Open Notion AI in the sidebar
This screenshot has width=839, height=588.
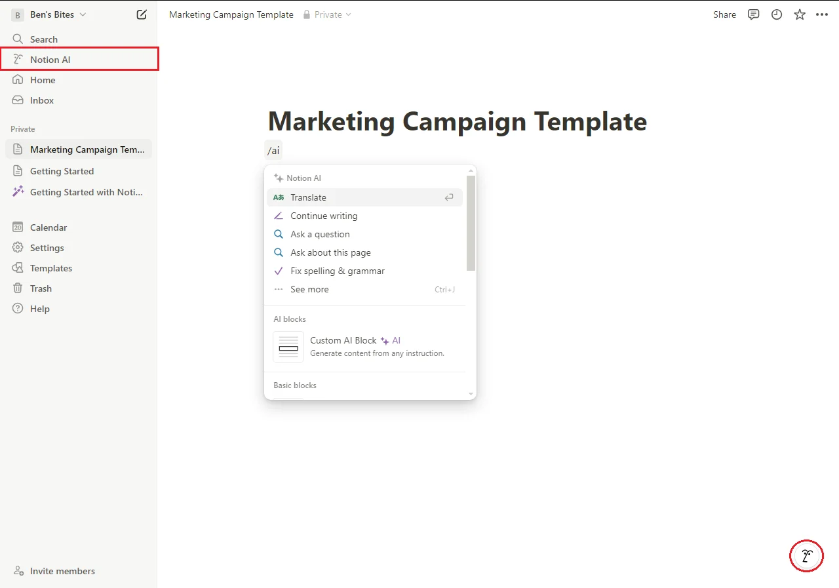pyautogui.click(x=79, y=60)
